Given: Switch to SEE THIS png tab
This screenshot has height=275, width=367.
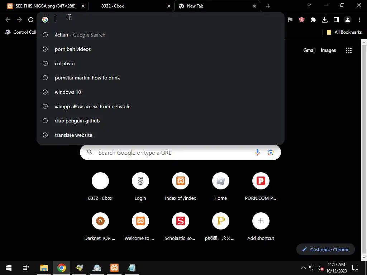Looking at the screenshot, I should pos(46,6).
